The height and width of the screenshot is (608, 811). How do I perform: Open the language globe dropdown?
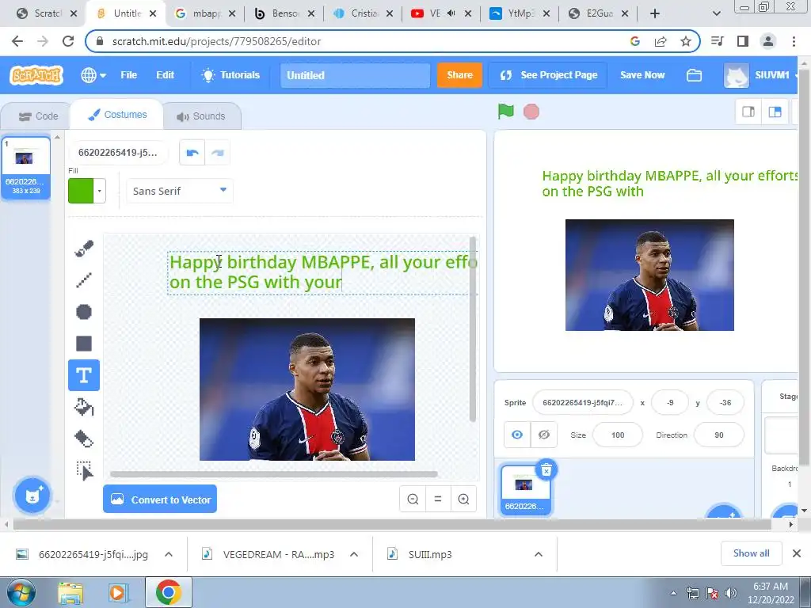click(x=93, y=75)
